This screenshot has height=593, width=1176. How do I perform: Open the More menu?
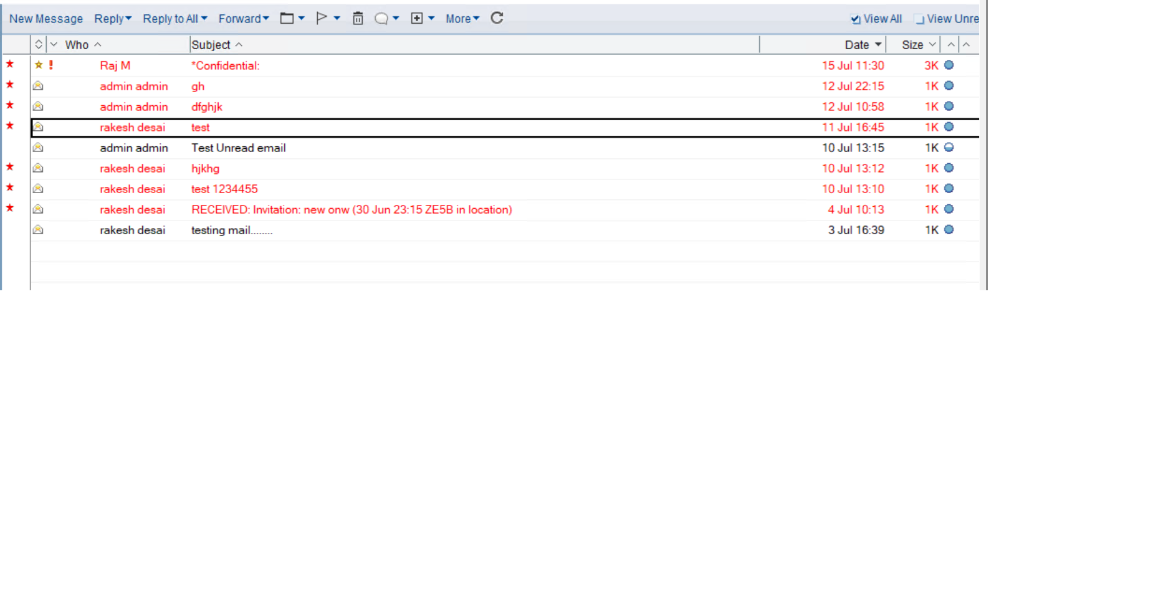pos(462,19)
